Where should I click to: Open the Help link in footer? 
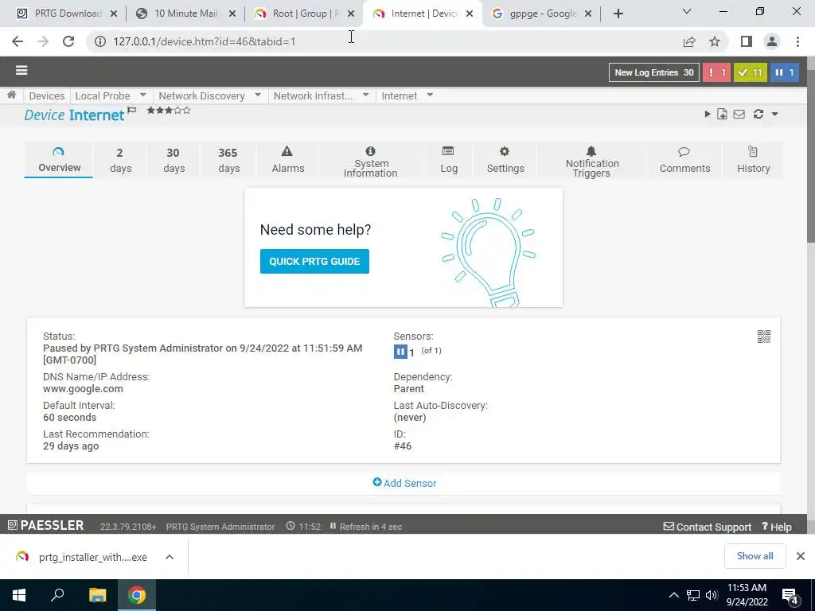pos(777,527)
